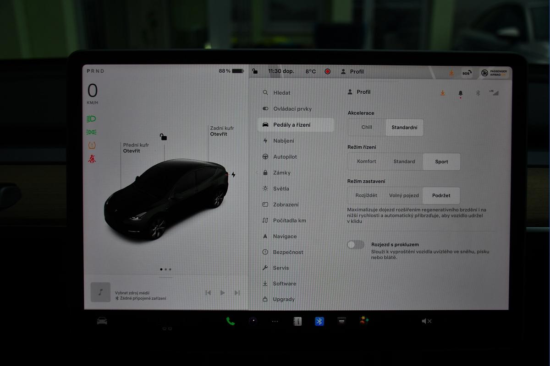Go to Nabíjení settings section

[x=284, y=140]
